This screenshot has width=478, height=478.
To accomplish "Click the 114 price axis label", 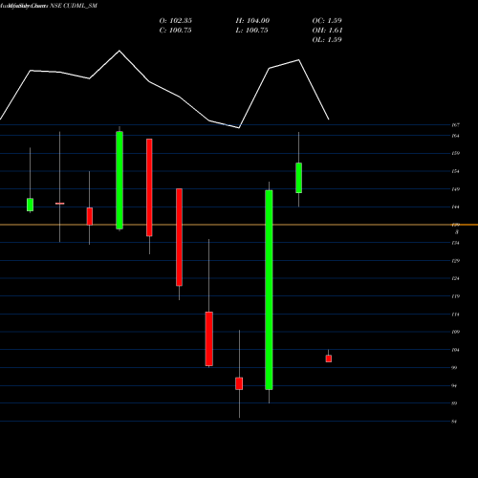I will click(455, 315).
